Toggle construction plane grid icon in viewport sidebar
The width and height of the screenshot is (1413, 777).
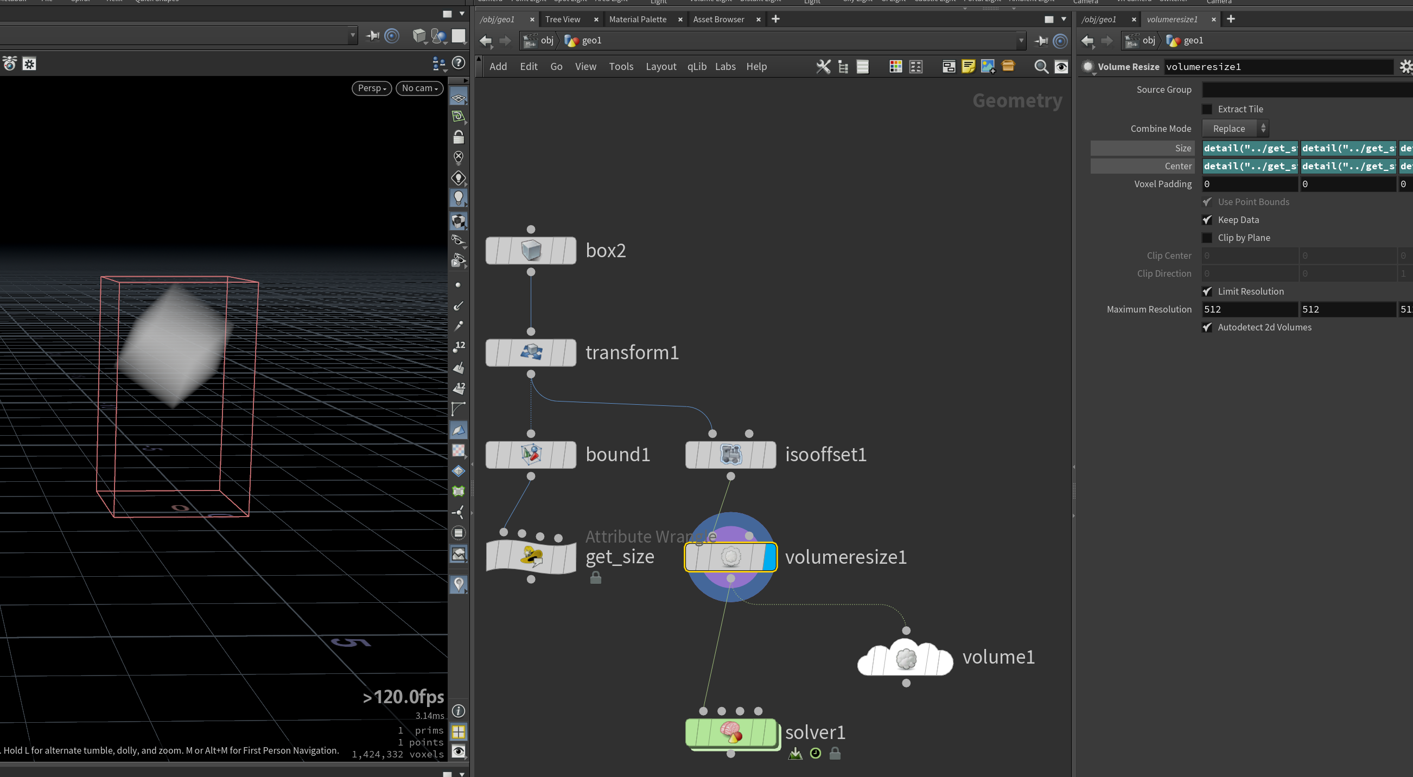459,99
